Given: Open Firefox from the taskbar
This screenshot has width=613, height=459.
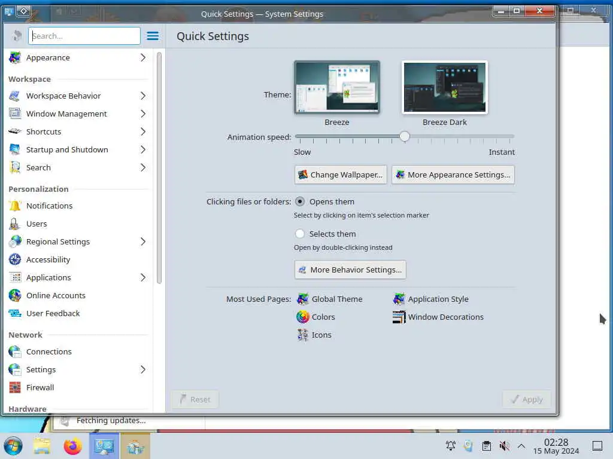Looking at the screenshot, I should [72, 446].
